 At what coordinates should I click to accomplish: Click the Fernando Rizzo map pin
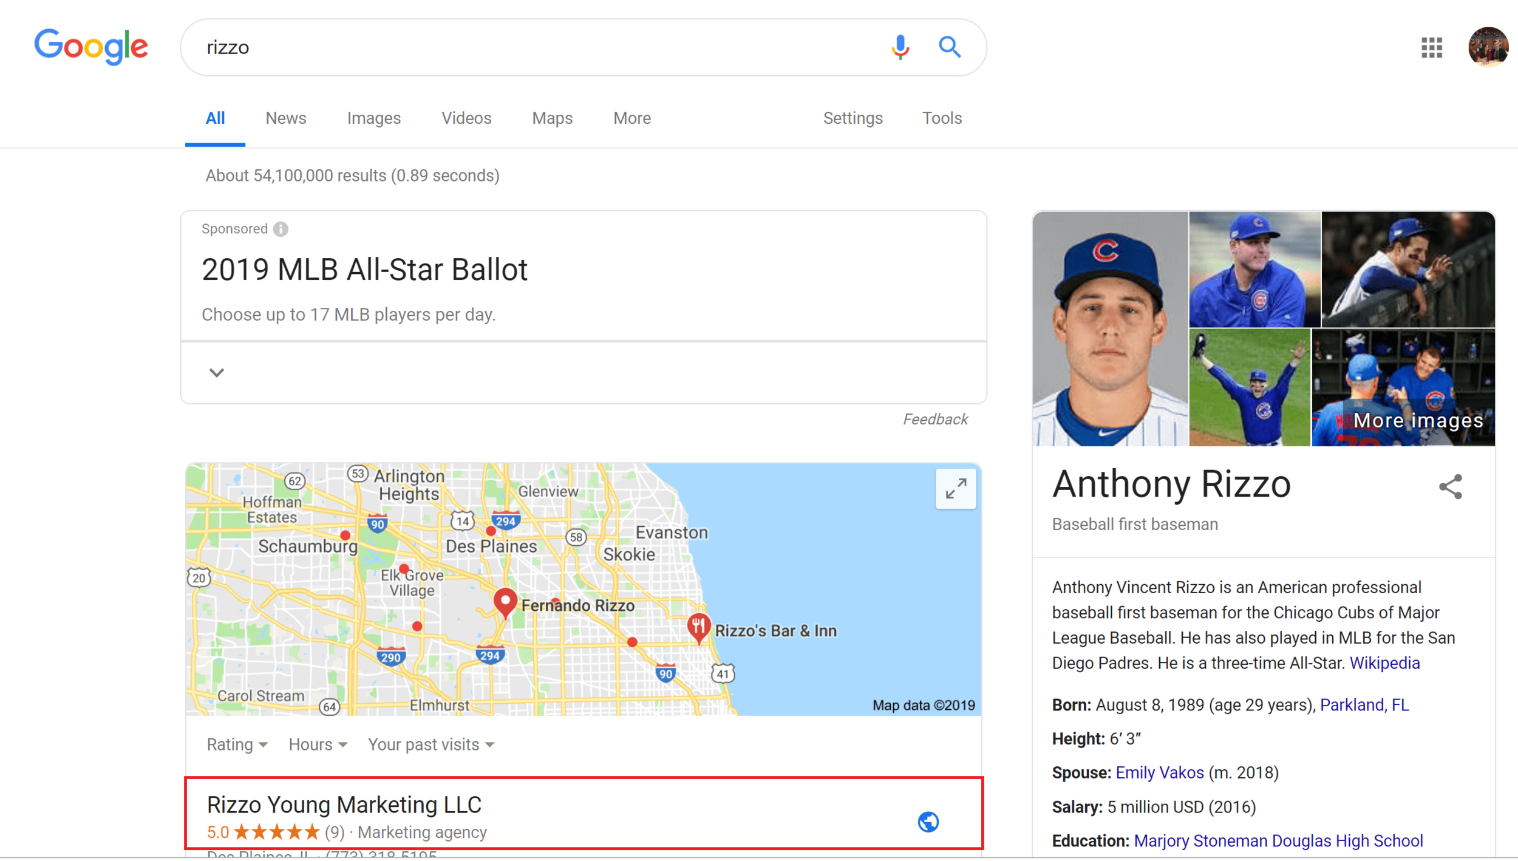(x=505, y=602)
